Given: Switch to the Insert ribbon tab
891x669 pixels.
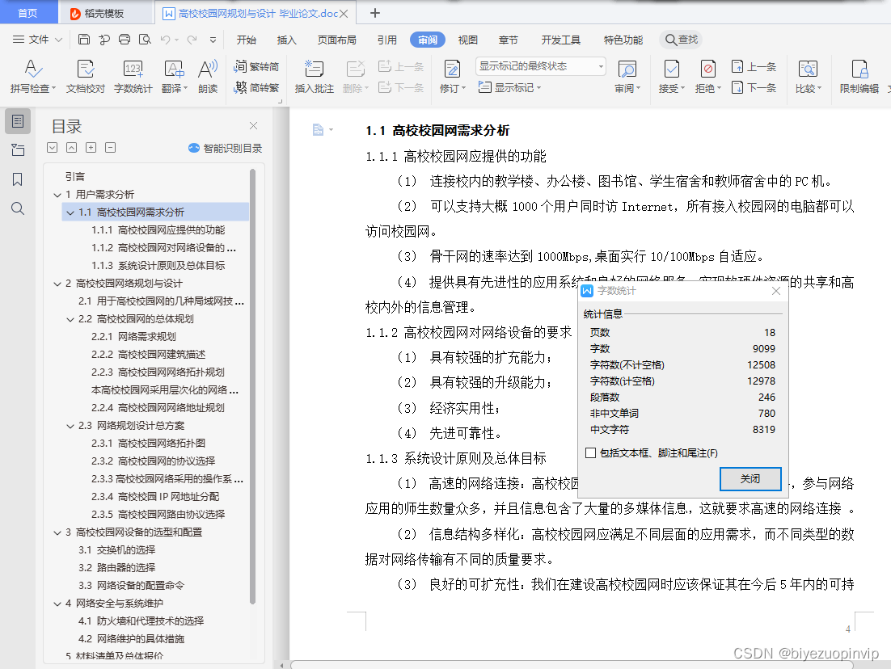Looking at the screenshot, I should tap(286, 40).
